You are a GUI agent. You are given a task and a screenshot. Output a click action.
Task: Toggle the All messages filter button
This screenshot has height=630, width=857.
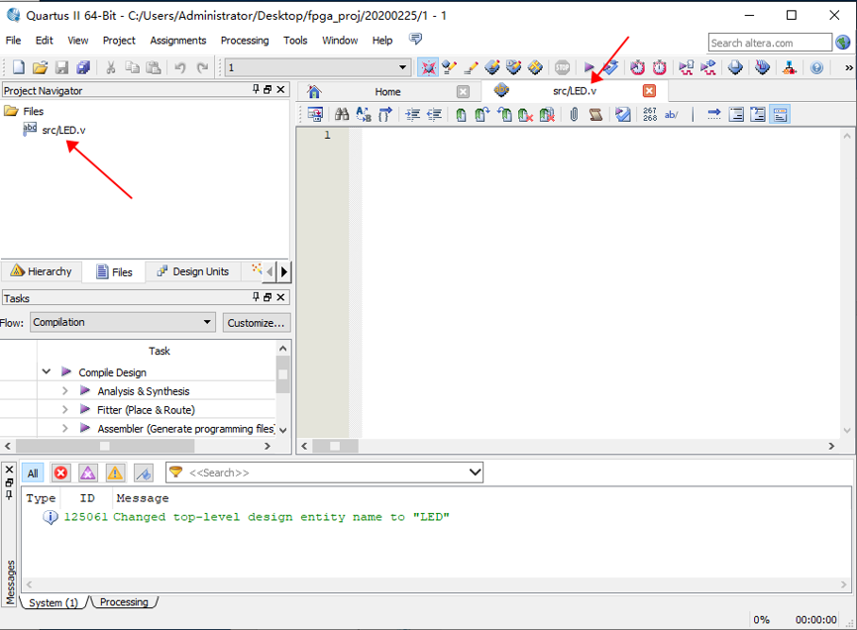pos(33,472)
